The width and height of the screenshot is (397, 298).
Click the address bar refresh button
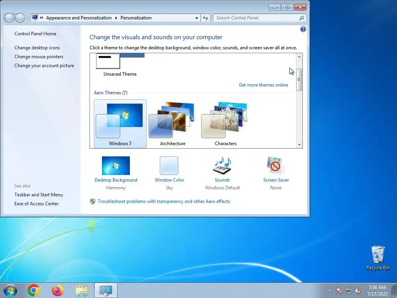click(205, 18)
